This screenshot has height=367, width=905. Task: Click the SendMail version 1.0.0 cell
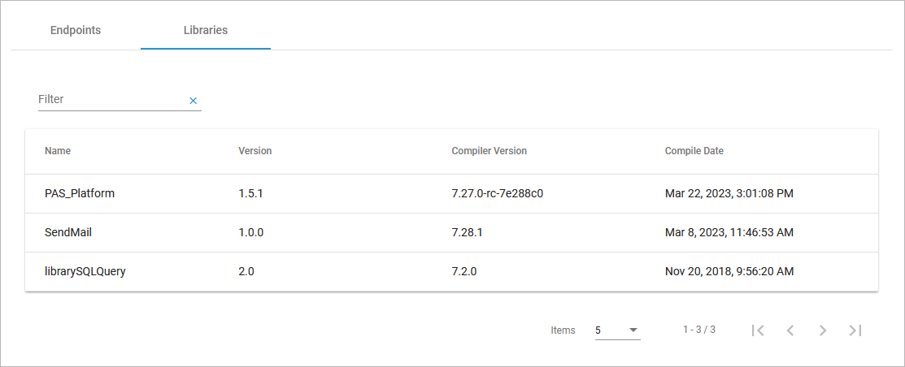pos(251,233)
